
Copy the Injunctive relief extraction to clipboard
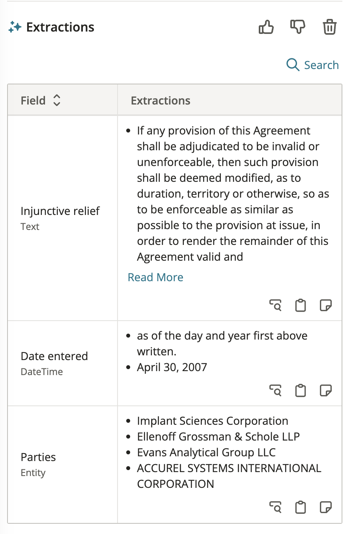coord(301,305)
